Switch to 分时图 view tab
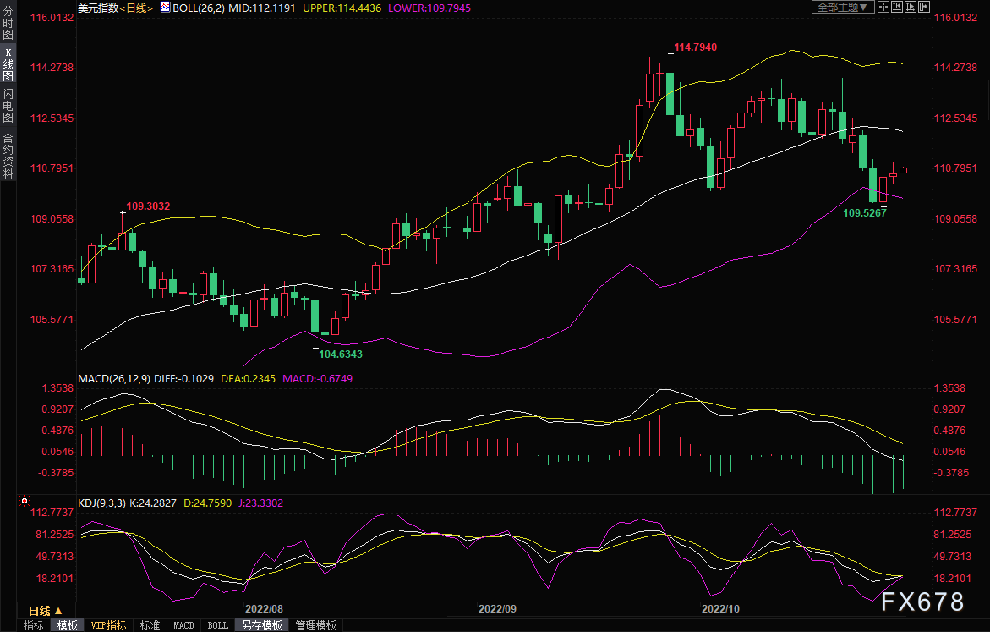Image resolution: width=990 pixels, height=632 pixels. coord(8,30)
